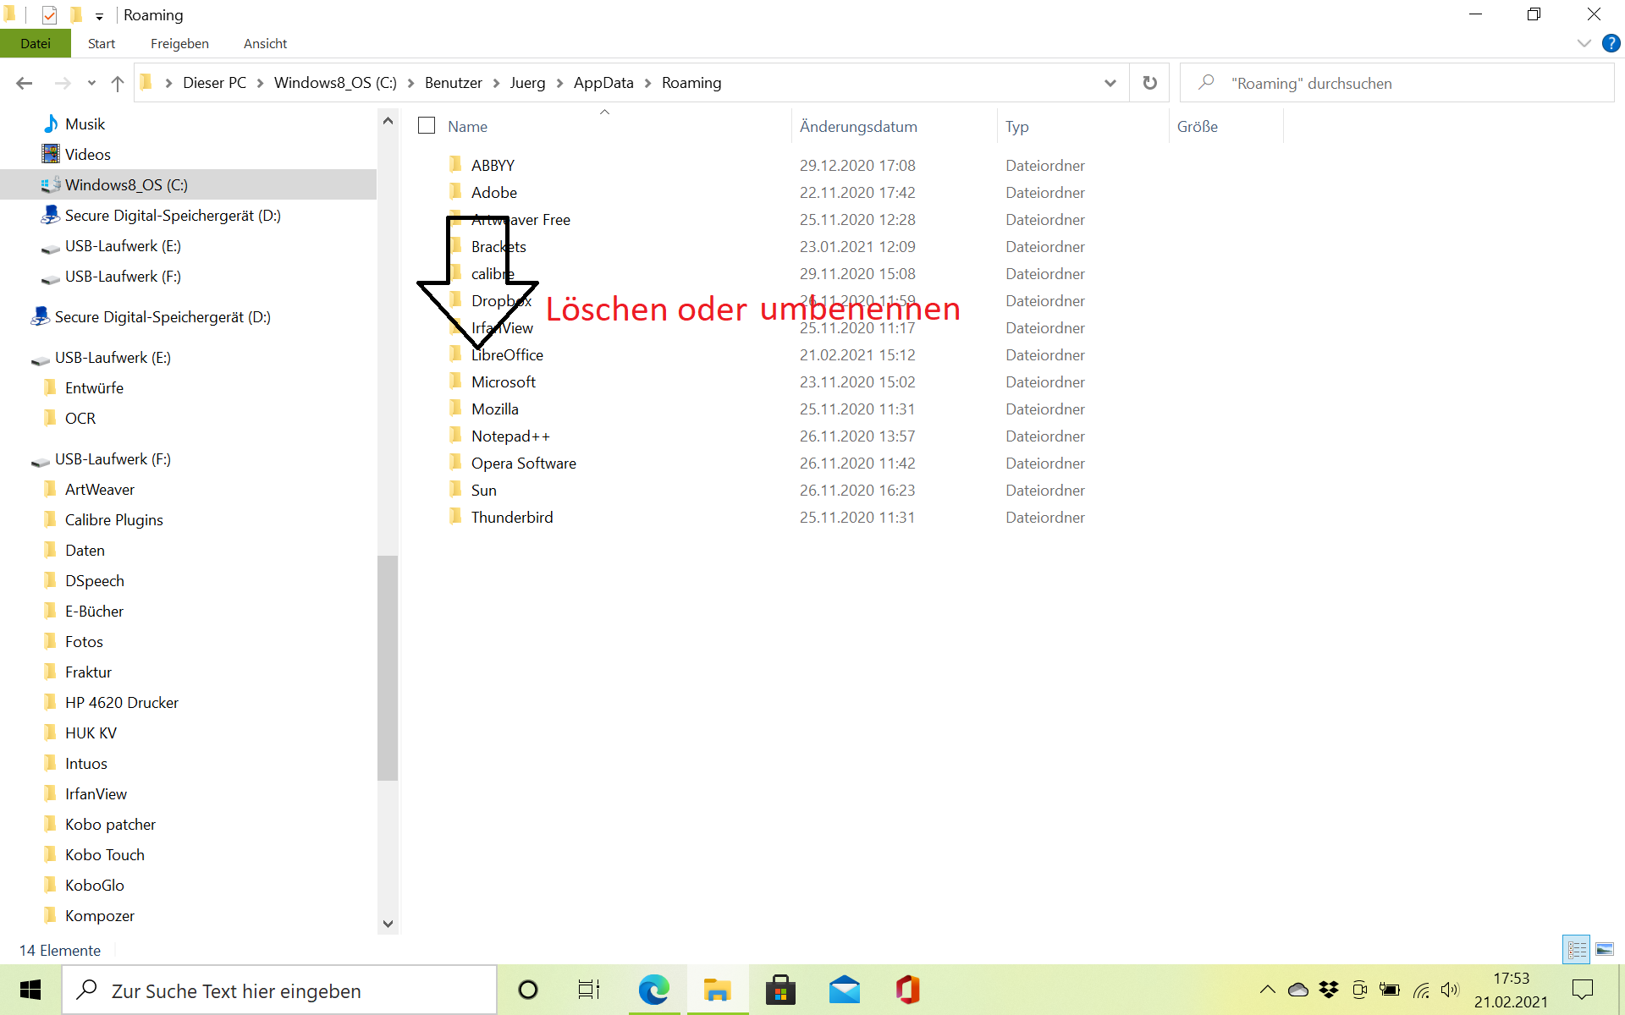Expand breadcrumb arrow after AppData
This screenshot has width=1625, height=1015.
(x=647, y=83)
